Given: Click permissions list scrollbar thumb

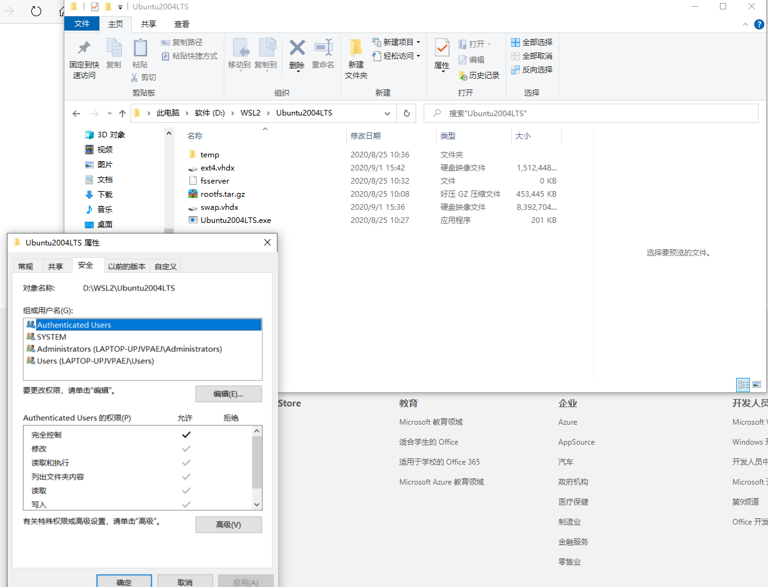Looking at the screenshot, I should 257,462.
